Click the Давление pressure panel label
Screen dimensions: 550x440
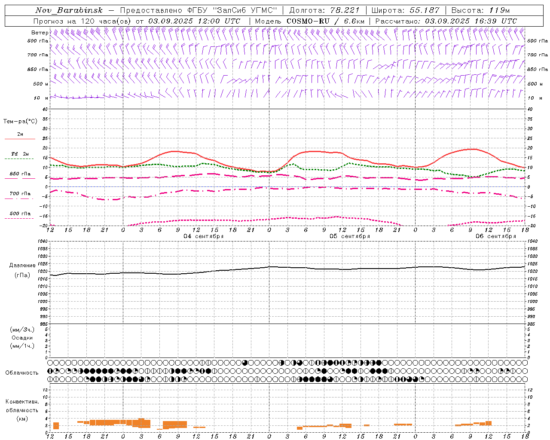pyautogui.click(x=22, y=266)
